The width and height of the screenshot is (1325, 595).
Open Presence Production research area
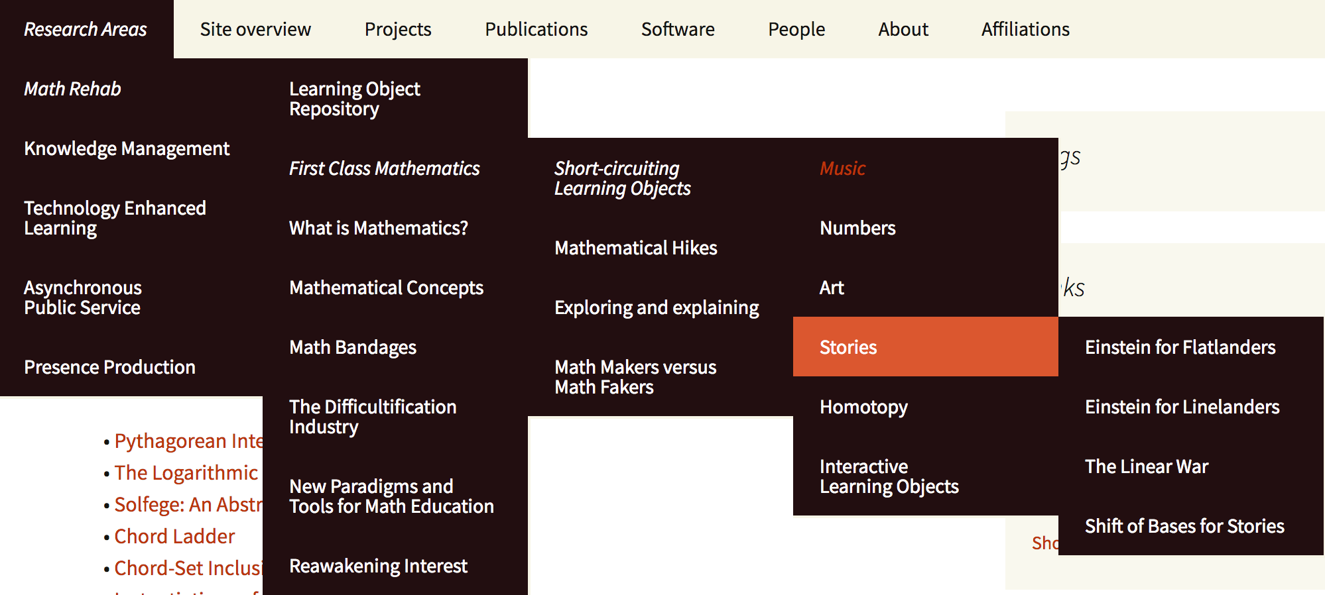click(x=109, y=367)
